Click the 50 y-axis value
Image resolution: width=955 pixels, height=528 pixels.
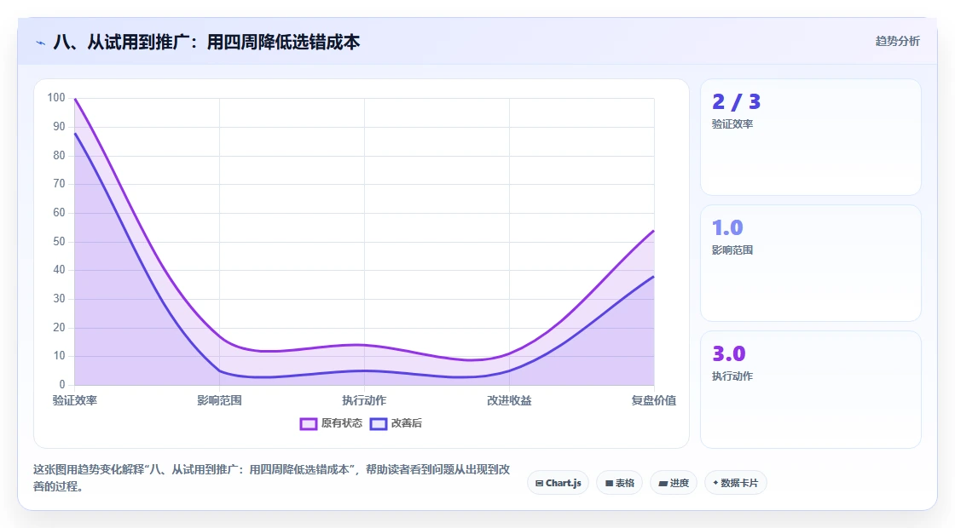pos(59,242)
